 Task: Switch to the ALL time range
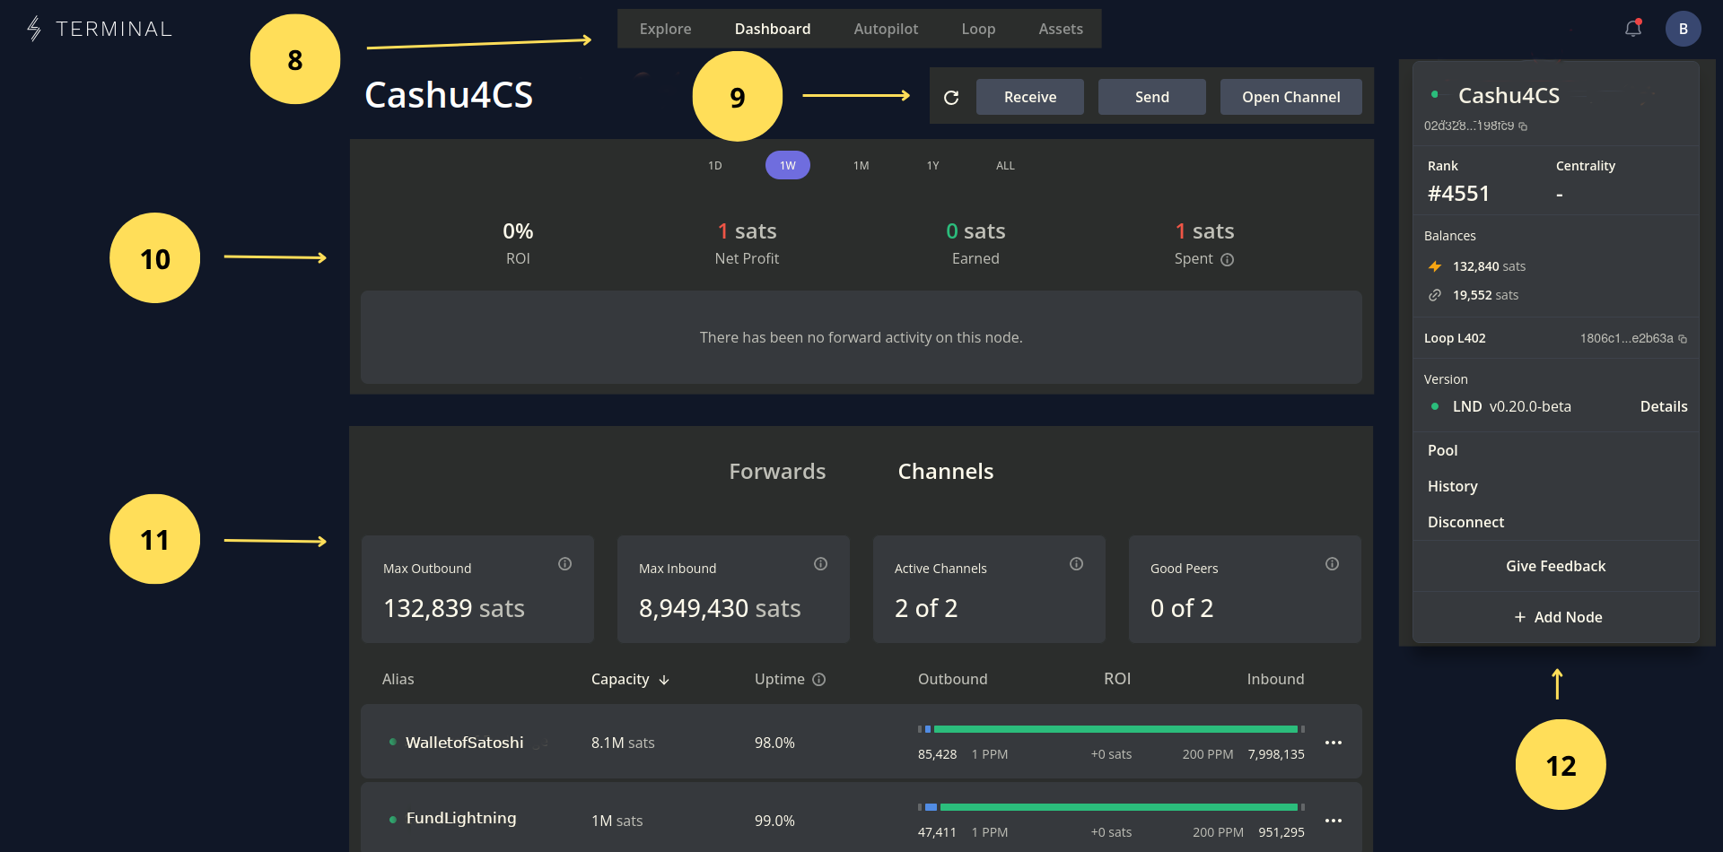(1004, 165)
